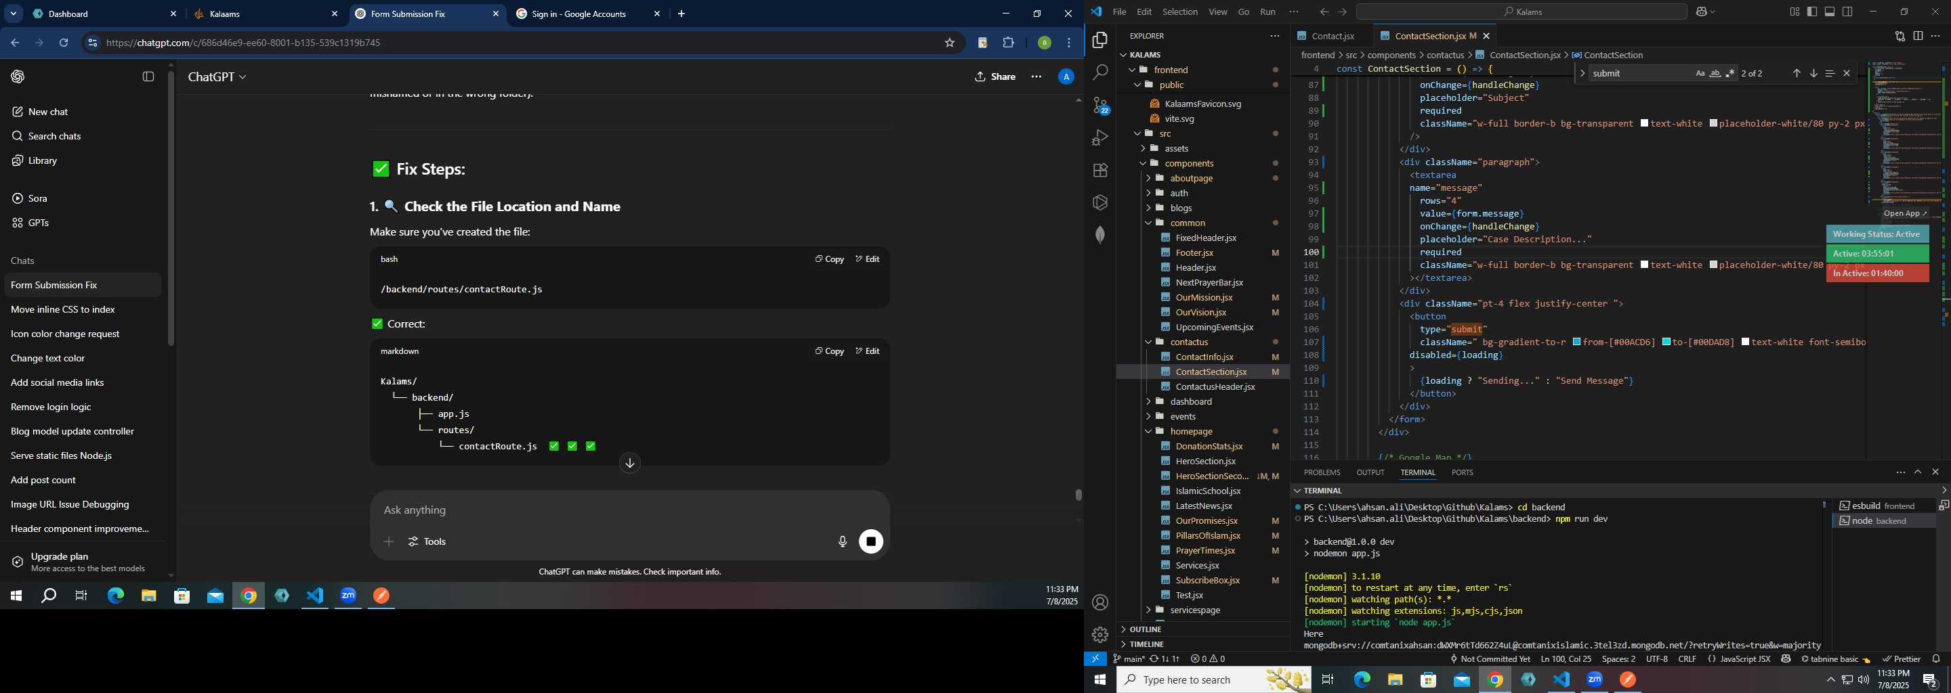The image size is (1951, 693).
Task: Select esbuild frontend terminal
Action: (x=1883, y=506)
